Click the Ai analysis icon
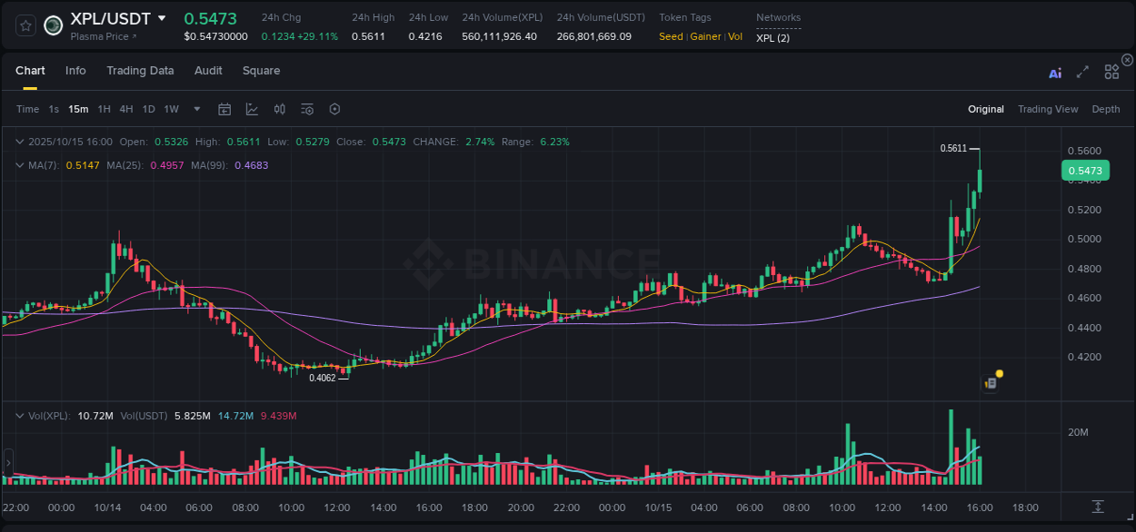The height and width of the screenshot is (532, 1136). click(1055, 73)
